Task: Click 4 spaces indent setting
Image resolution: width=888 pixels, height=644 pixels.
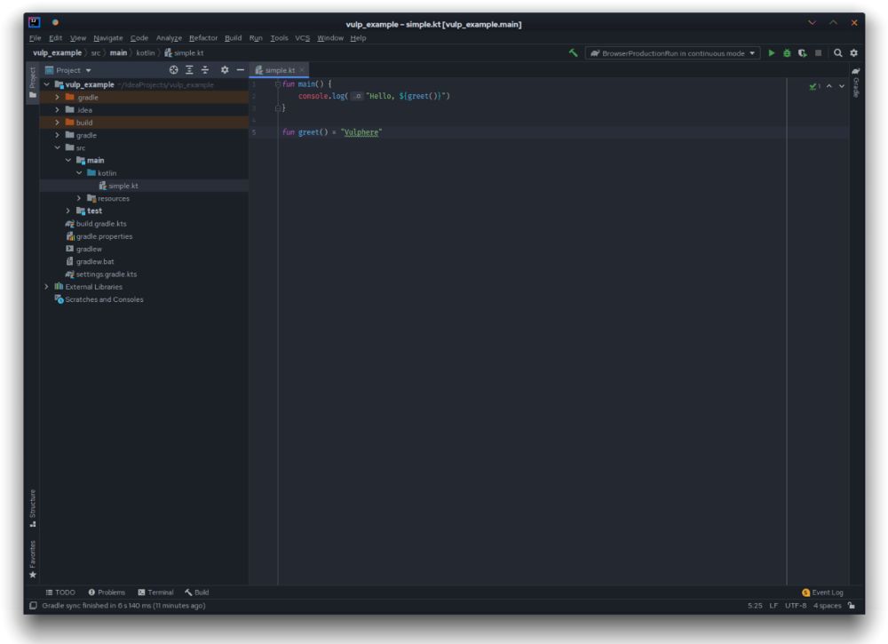Action: (827, 606)
